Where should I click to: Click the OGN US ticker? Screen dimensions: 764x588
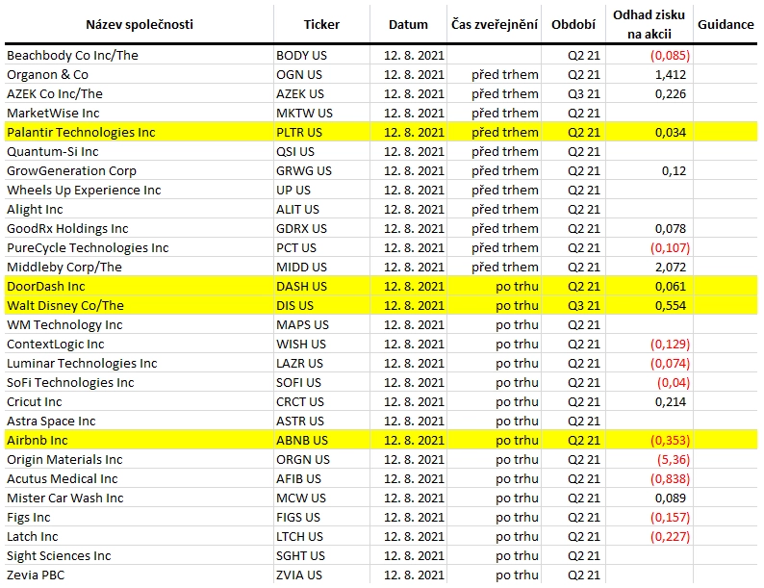[299, 74]
